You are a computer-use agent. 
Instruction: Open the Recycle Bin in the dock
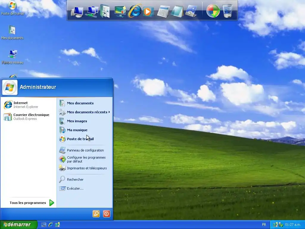tap(228, 11)
